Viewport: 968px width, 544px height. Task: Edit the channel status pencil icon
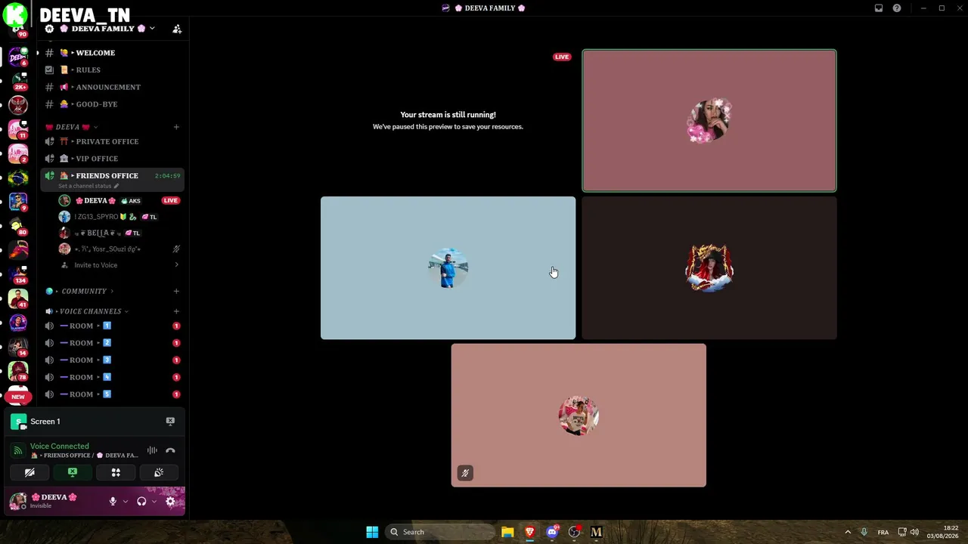click(116, 186)
